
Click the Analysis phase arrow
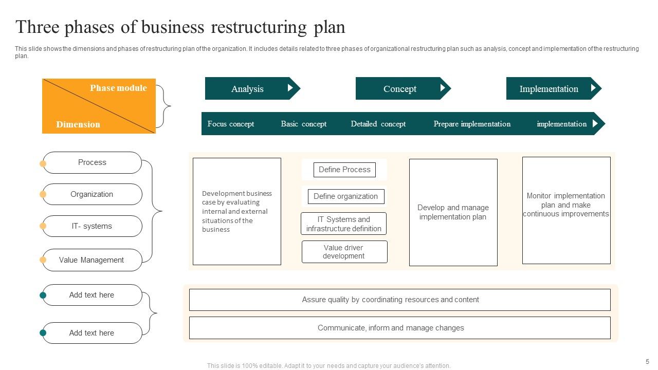point(248,88)
